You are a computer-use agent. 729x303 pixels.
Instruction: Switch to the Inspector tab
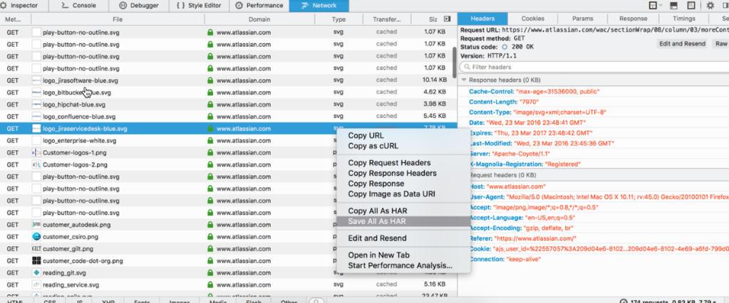(24, 6)
